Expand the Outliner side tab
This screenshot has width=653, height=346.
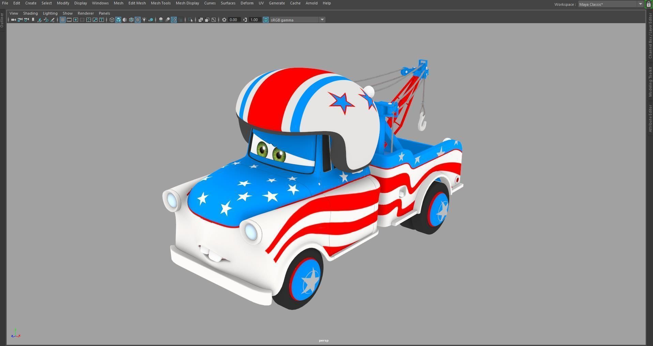(2, 20)
